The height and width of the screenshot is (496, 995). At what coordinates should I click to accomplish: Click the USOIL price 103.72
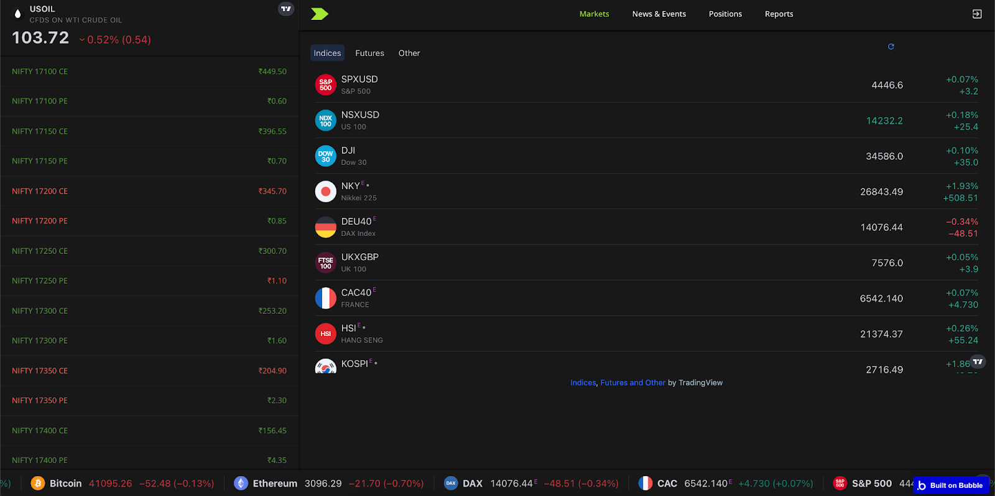[40, 38]
